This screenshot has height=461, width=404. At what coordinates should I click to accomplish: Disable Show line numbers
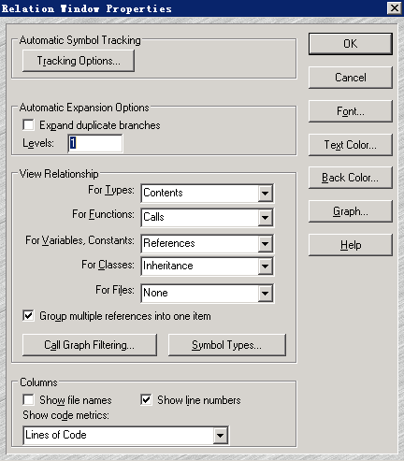(x=146, y=399)
